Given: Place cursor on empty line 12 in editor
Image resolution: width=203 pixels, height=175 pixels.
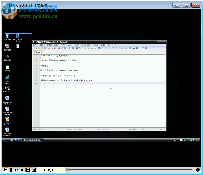Looking at the screenshot, I should tap(102, 83).
